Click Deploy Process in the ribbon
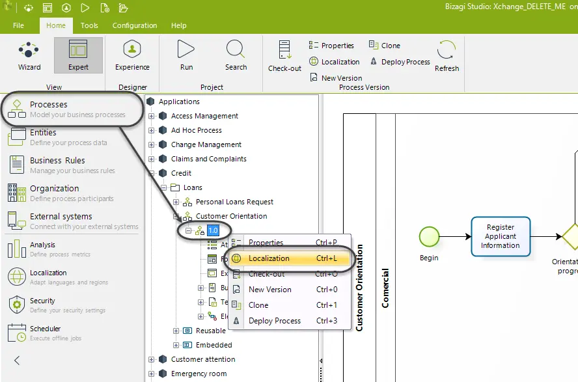Screen dimensions: 578x382 tap(400, 62)
